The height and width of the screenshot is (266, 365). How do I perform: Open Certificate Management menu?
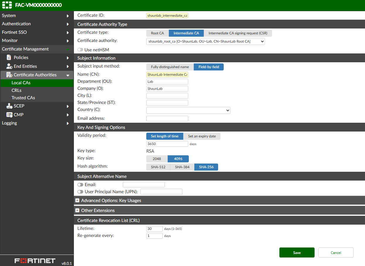[37, 49]
